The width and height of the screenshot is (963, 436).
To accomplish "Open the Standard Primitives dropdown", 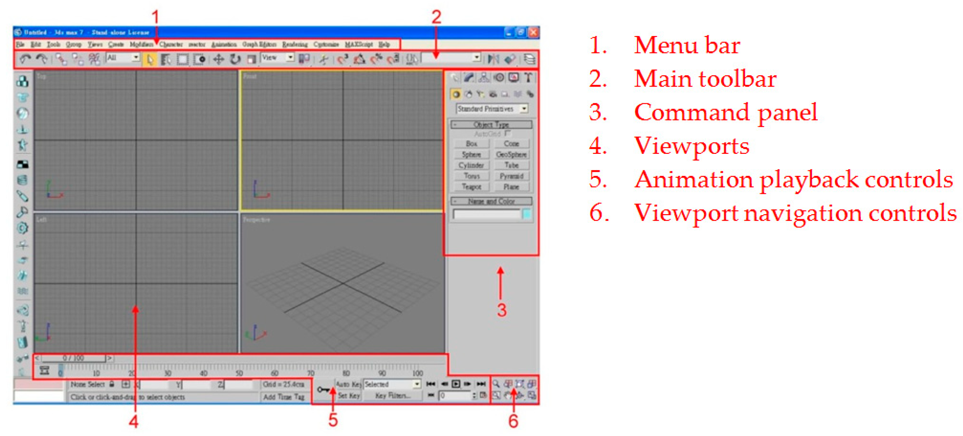I will pyautogui.click(x=524, y=109).
